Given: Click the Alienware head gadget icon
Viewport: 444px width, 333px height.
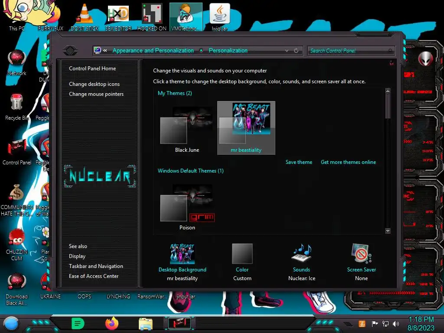Looking at the screenshot, I should click(426, 59).
